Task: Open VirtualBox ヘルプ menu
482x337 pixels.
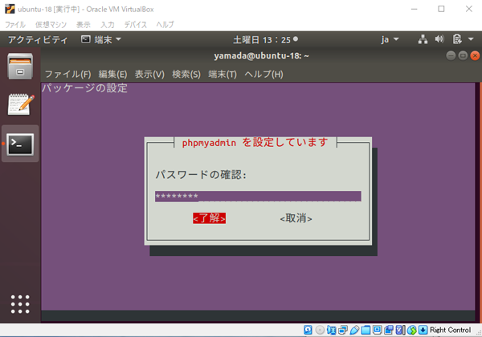Action: coord(165,25)
